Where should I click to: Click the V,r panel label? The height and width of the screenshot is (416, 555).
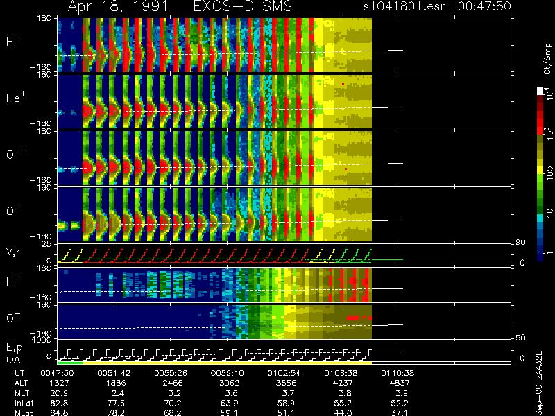pyautogui.click(x=14, y=252)
